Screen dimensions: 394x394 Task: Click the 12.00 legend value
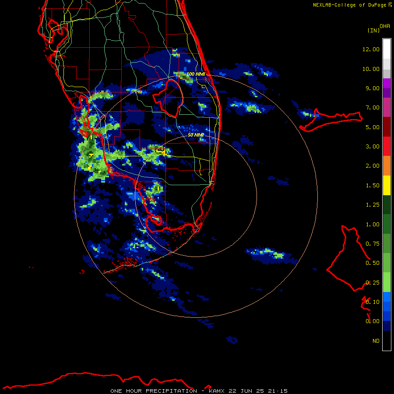click(371, 49)
